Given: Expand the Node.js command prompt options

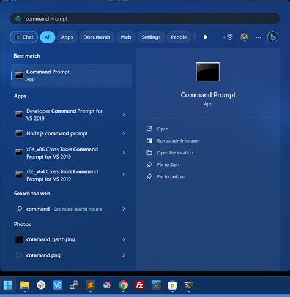Looking at the screenshot, I should [x=124, y=133].
